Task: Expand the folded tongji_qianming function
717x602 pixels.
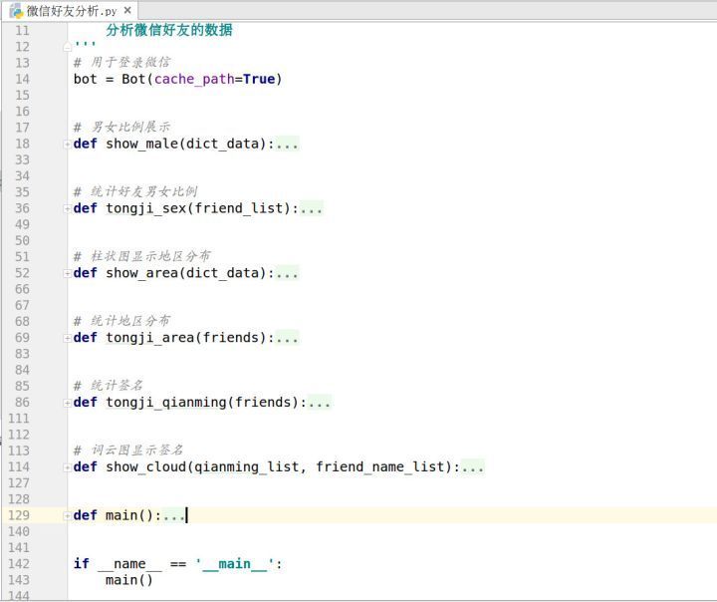Action: [67, 403]
